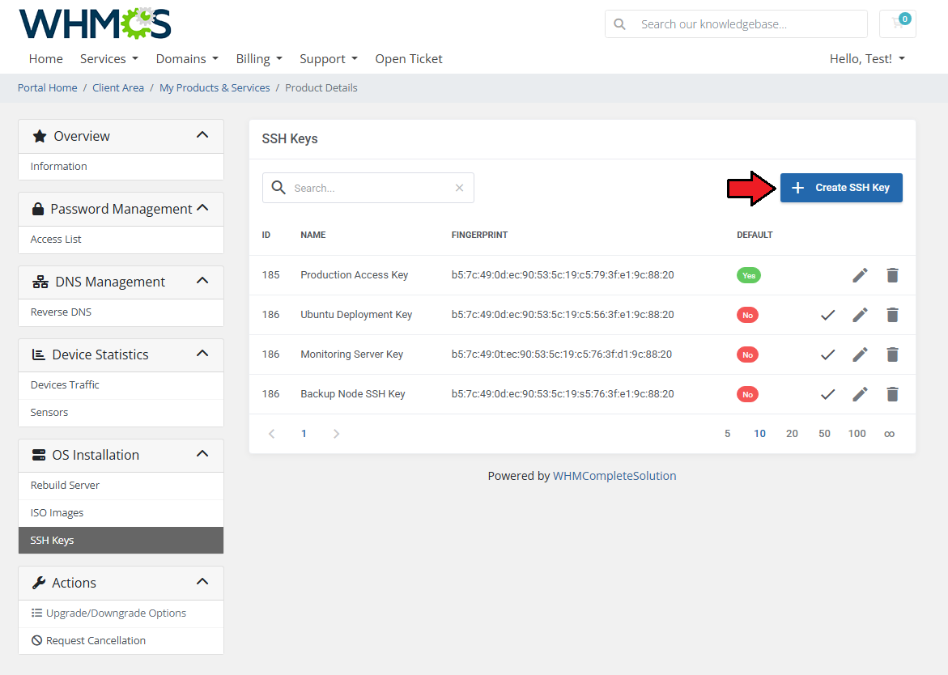Open the shopping cart icon
948x675 pixels.
898,23
